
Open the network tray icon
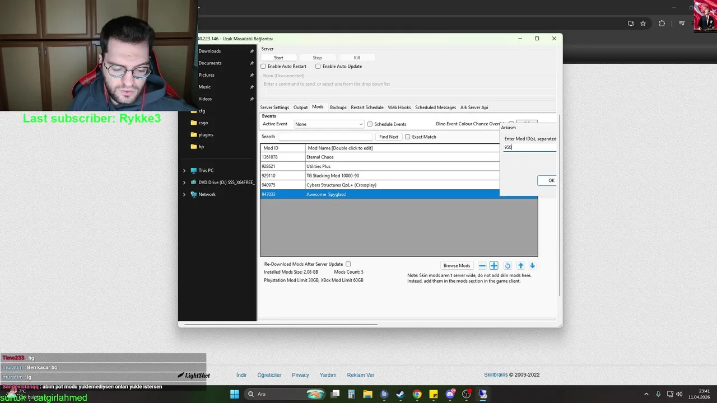coord(671,394)
